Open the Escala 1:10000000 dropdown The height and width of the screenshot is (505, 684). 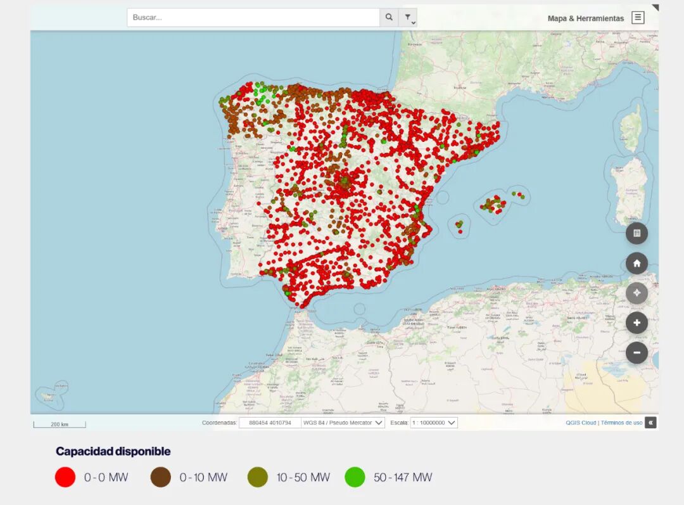click(434, 423)
